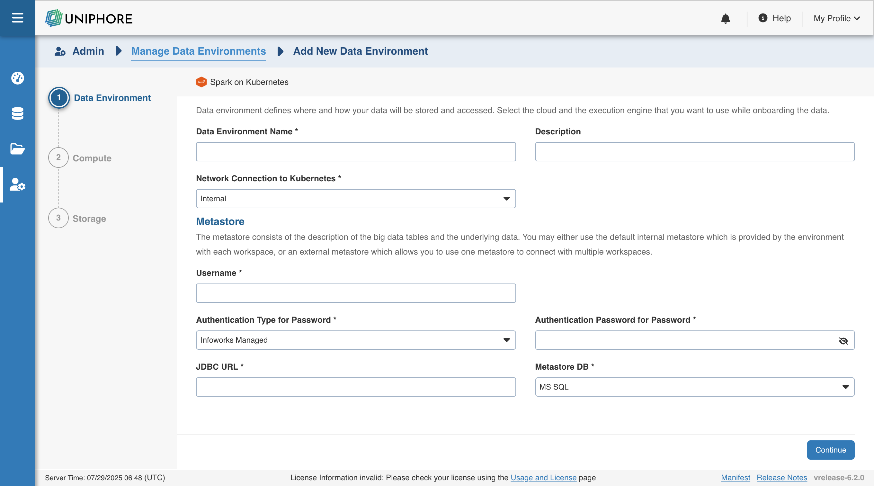Click the Metastore section heading

[x=220, y=221]
